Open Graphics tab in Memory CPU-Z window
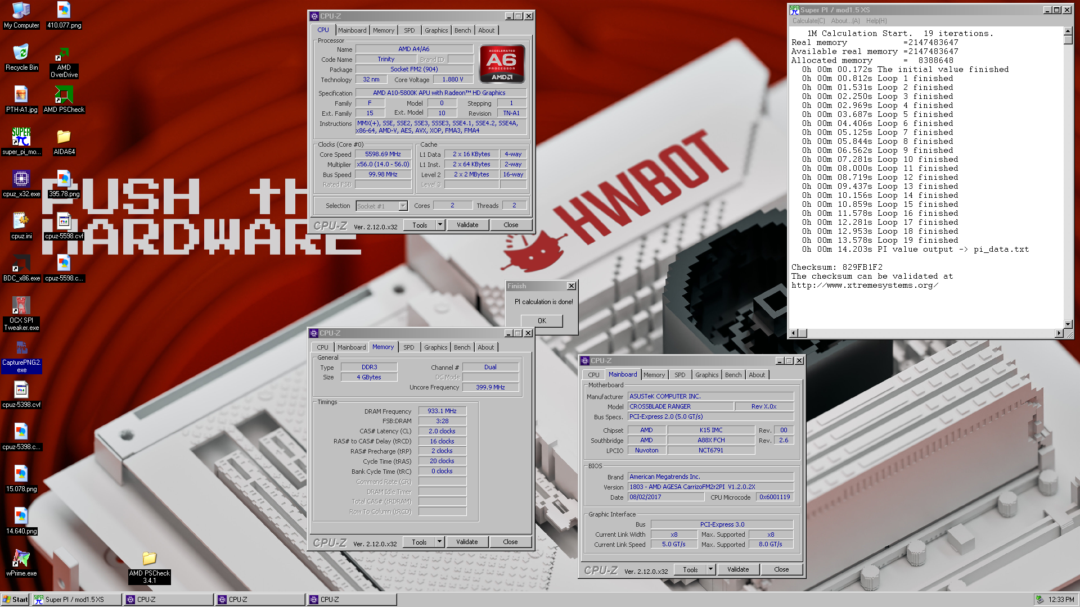 click(436, 347)
